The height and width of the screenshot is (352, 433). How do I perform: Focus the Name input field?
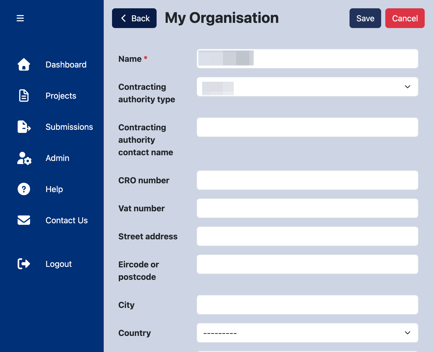pyautogui.click(x=308, y=59)
